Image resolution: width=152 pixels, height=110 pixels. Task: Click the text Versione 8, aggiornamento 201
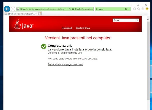tap(65, 53)
